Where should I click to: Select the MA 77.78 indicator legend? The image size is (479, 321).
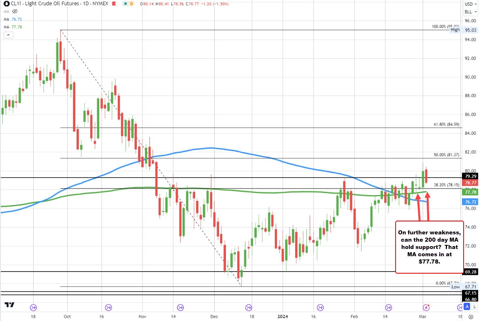click(x=13, y=27)
